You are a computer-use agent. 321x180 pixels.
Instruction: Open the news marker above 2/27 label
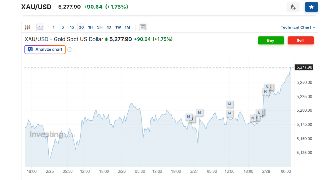pyautogui.click(x=188, y=117)
